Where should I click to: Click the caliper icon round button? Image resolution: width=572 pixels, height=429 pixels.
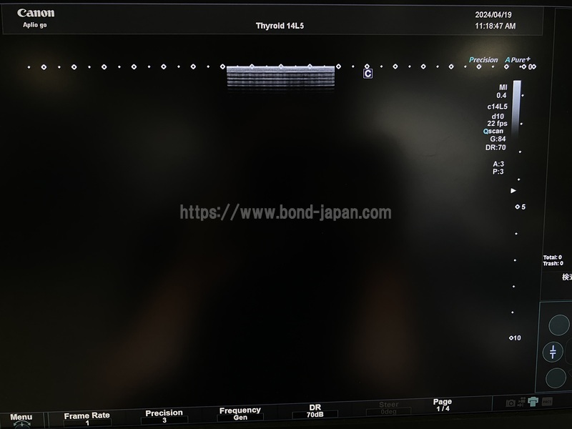point(553,352)
